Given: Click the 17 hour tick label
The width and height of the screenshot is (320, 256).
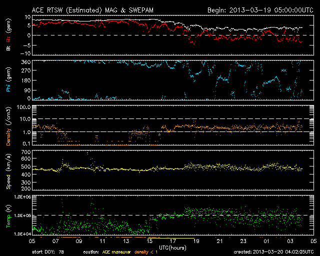Looking at the screenshot, I should (x=173, y=241).
